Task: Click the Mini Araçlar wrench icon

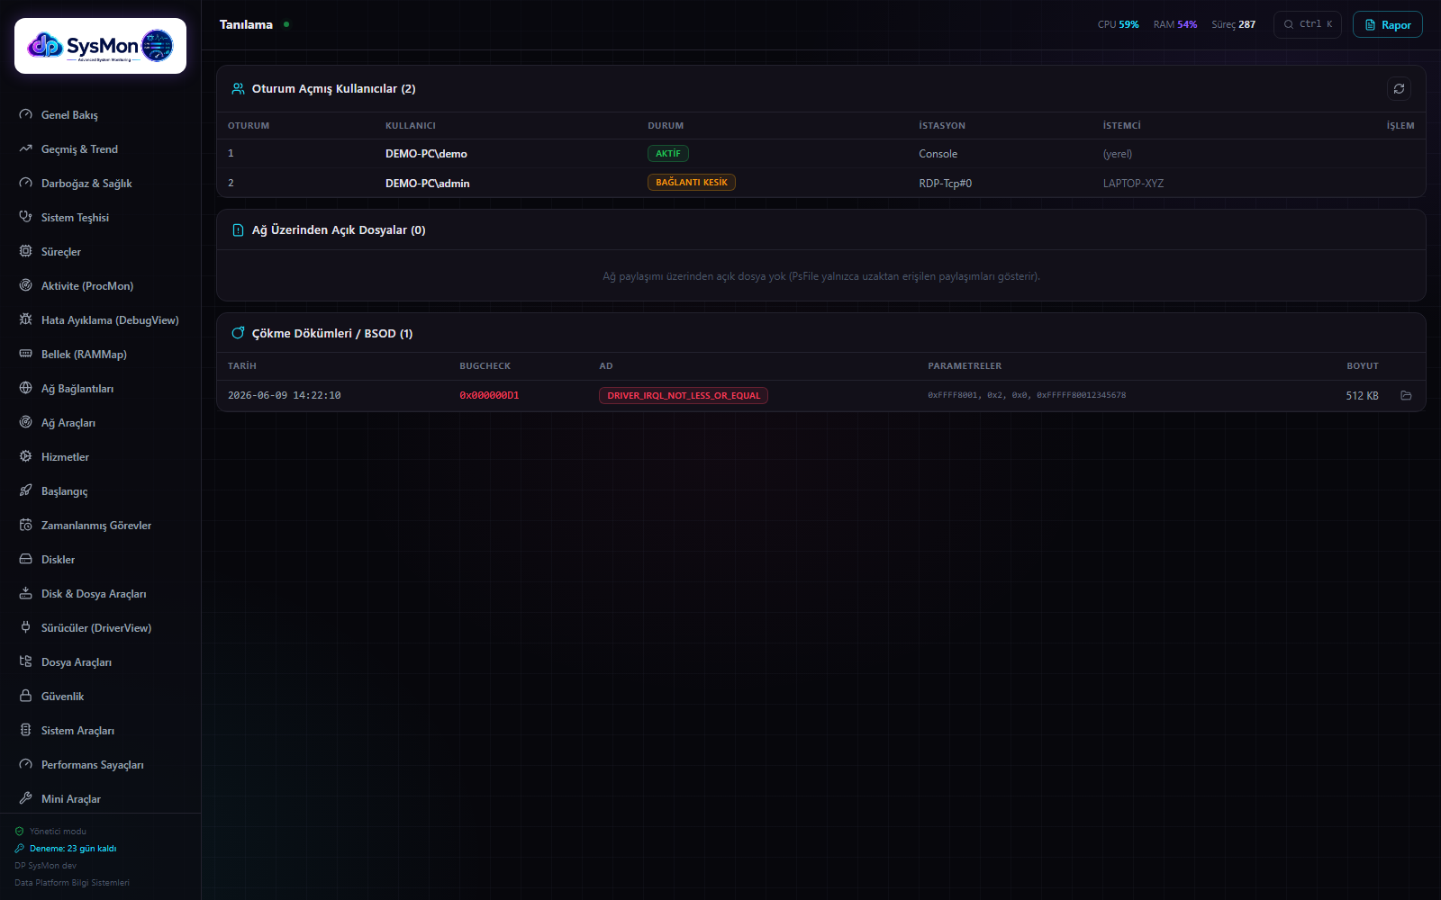Action: tap(25, 798)
